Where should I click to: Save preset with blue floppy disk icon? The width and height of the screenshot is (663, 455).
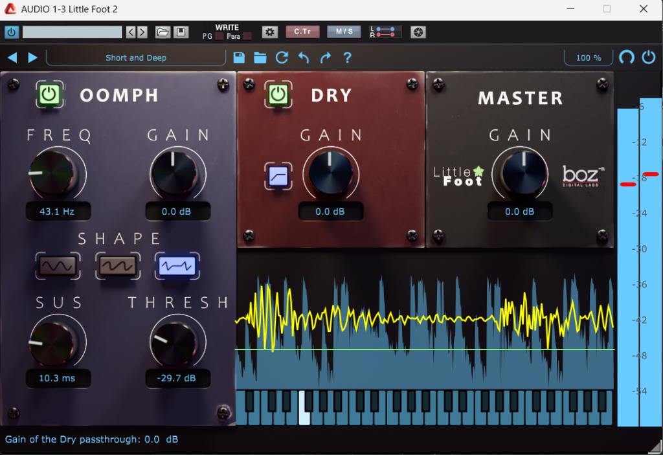click(x=239, y=58)
